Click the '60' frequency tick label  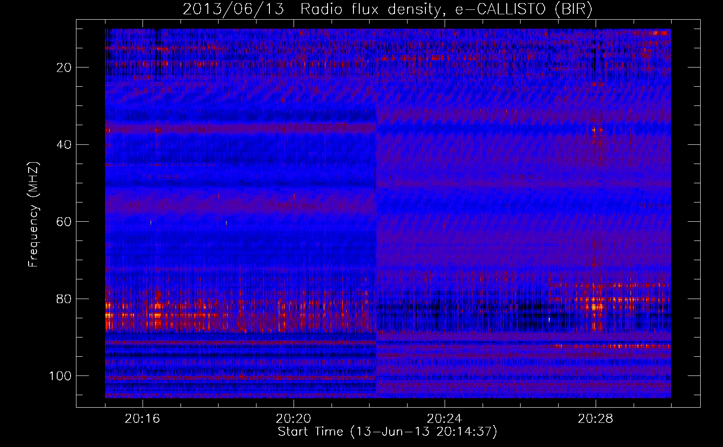(64, 222)
